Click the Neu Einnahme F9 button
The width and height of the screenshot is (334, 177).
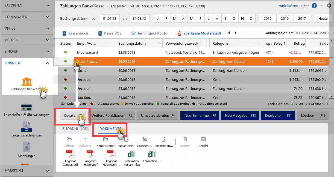point(200,116)
